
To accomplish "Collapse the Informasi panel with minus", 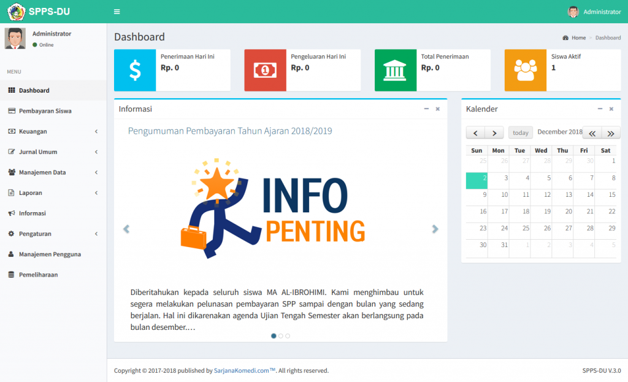I will 426,109.
